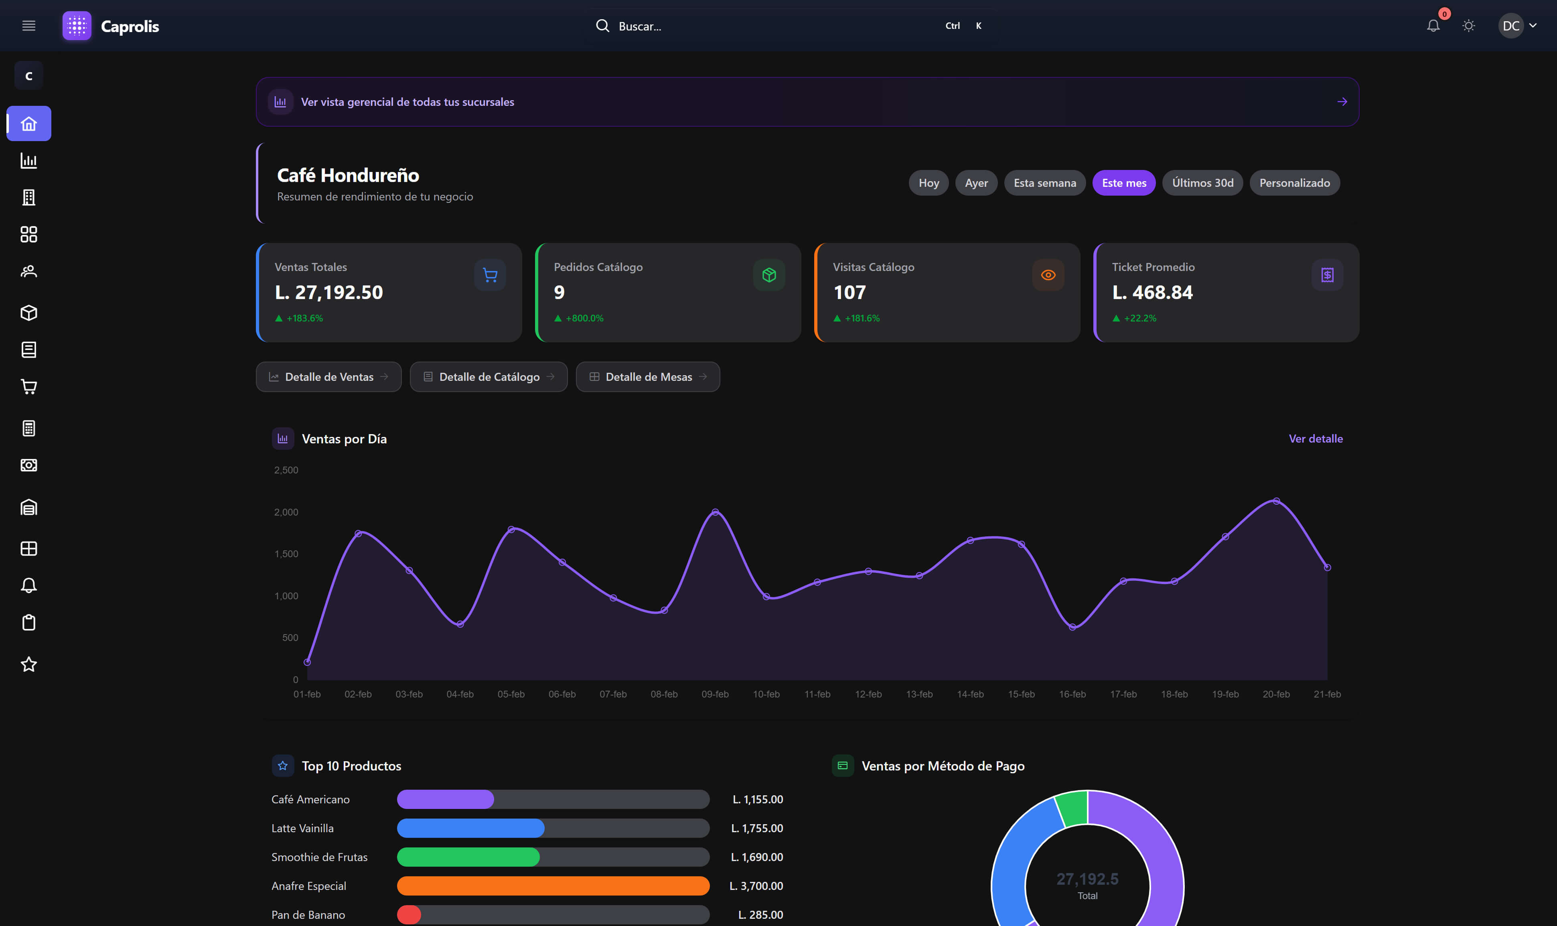Image resolution: width=1557 pixels, height=926 pixels.
Task: Switch to the Esta semana tab
Action: point(1045,182)
